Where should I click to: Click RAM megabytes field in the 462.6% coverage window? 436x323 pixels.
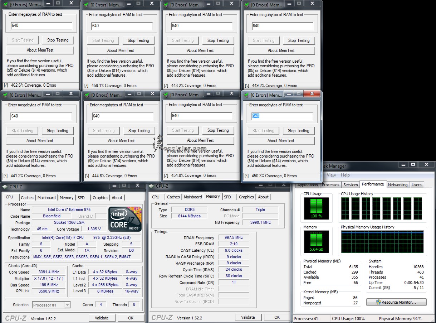(41, 25)
